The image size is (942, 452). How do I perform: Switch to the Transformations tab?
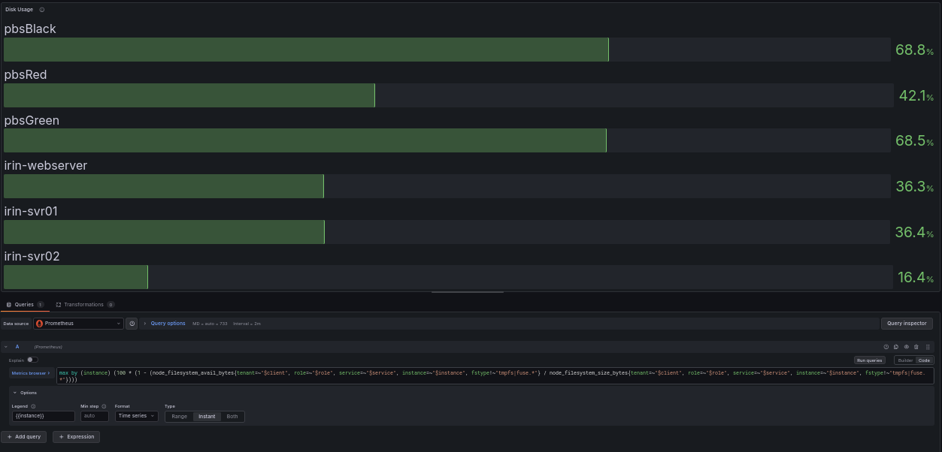[x=84, y=305]
